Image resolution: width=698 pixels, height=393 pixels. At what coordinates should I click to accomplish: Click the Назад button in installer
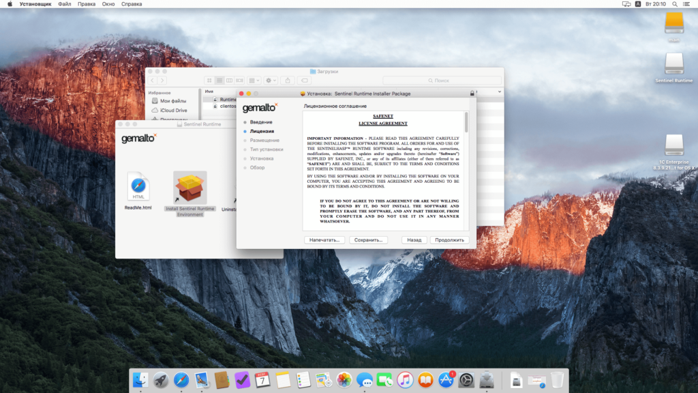coord(414,239)
